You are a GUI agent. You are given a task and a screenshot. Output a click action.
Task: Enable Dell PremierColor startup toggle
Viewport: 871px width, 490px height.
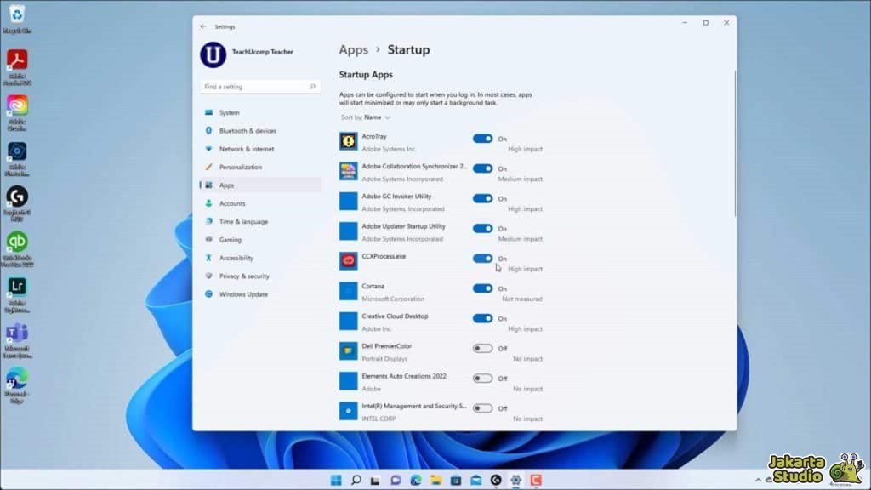[x=482, y=349]
